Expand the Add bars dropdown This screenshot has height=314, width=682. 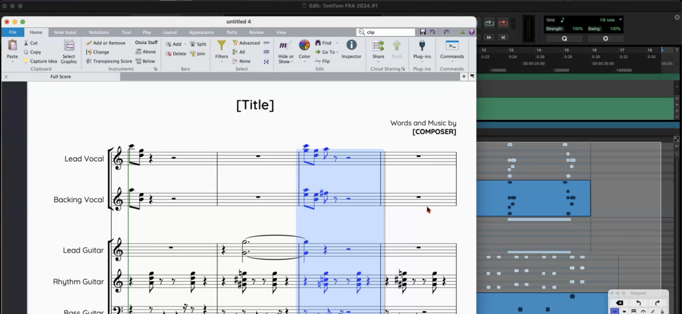tap(186, 44)
